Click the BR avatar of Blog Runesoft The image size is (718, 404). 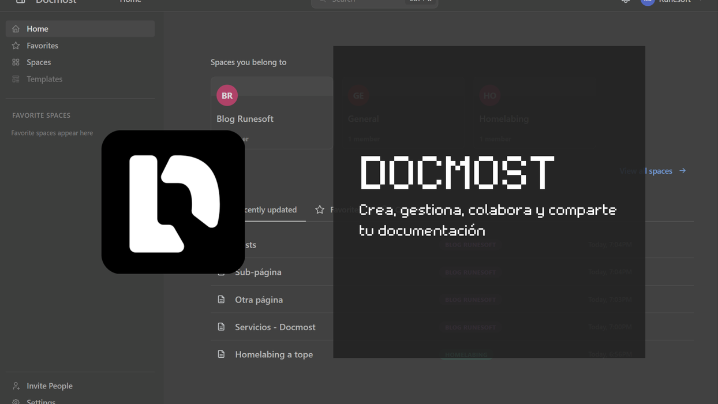click(x=227, y=96)
